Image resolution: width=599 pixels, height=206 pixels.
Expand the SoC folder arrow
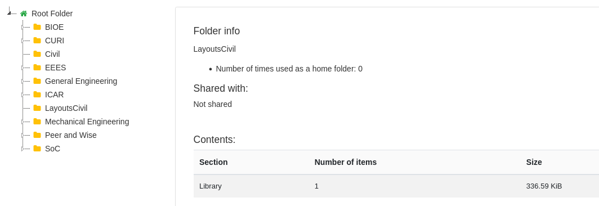click(23, 149)
